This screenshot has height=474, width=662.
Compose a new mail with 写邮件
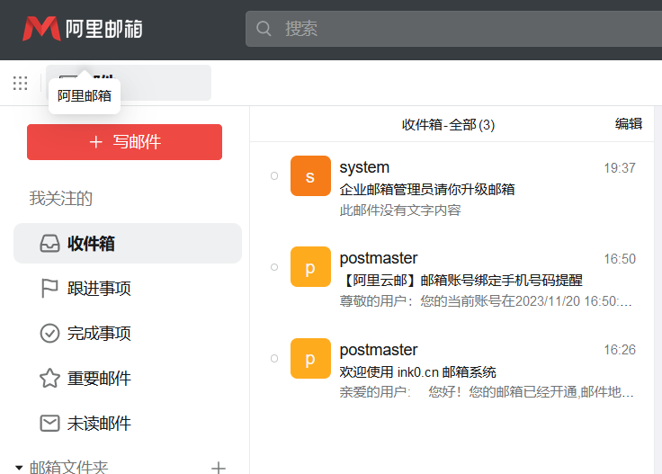pos(124,142)
